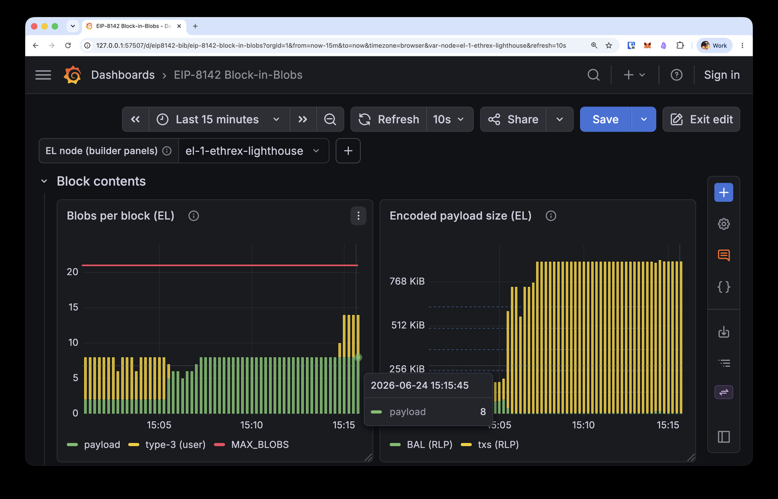The width and height of the screenshot is (778, 499).
Task: Open the Grafana search icon
Action: pos(593,75)
